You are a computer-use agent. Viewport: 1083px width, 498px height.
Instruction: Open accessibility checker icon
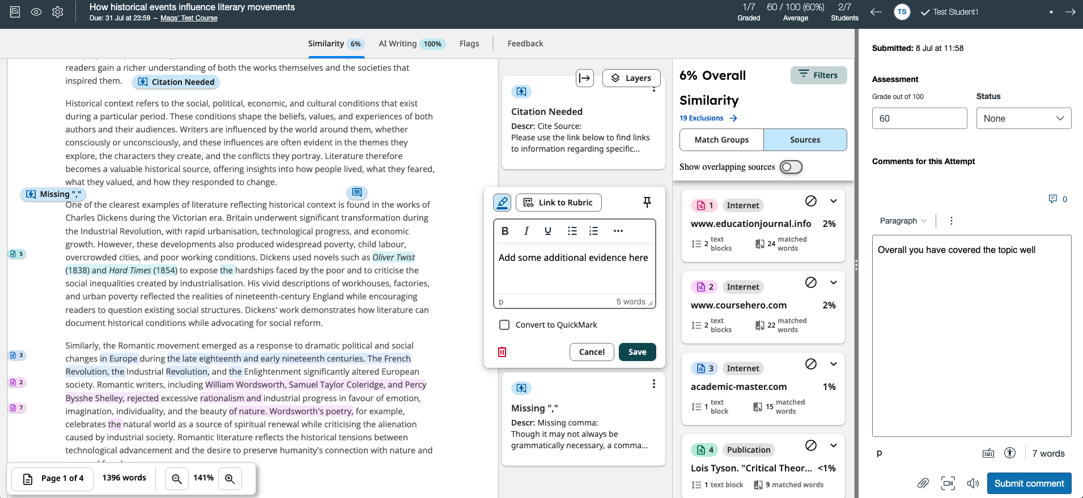pyautogui.click(x=1010, y=453)
